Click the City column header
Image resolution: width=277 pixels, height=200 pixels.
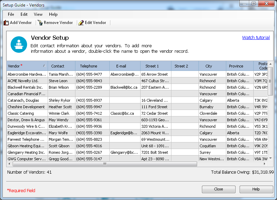click(x=209, y=66)
